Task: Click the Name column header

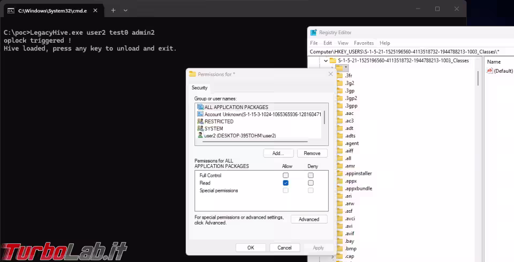Action: (x=494, y=62)
